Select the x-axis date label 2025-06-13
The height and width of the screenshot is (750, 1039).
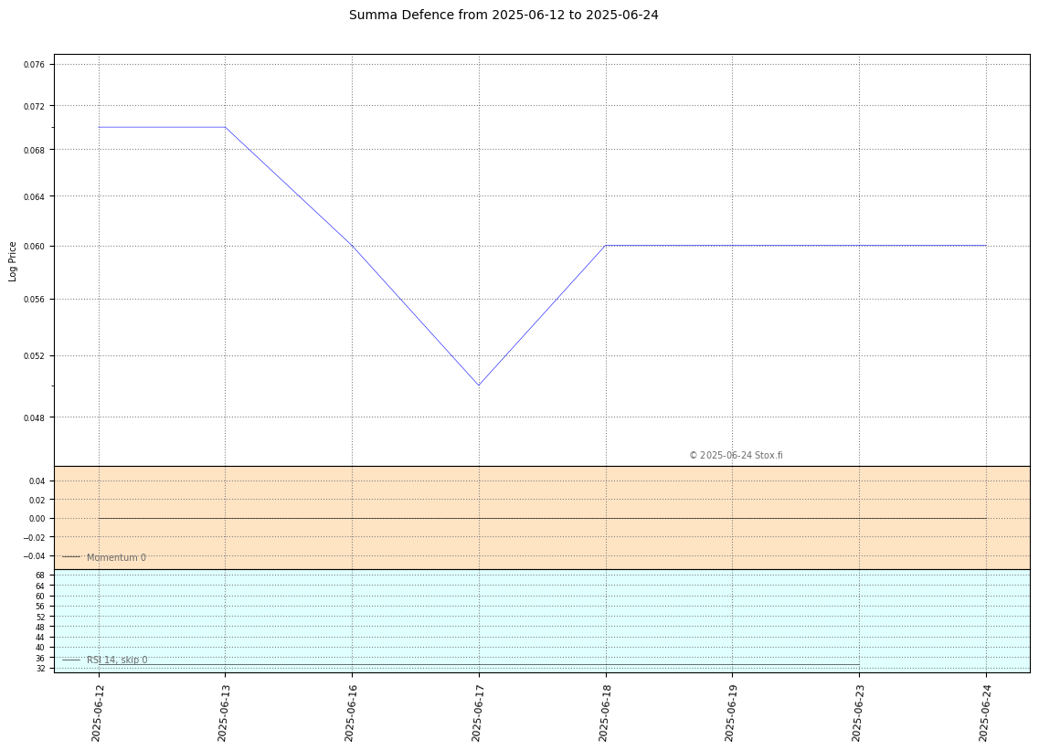click(x=223, y=713)
